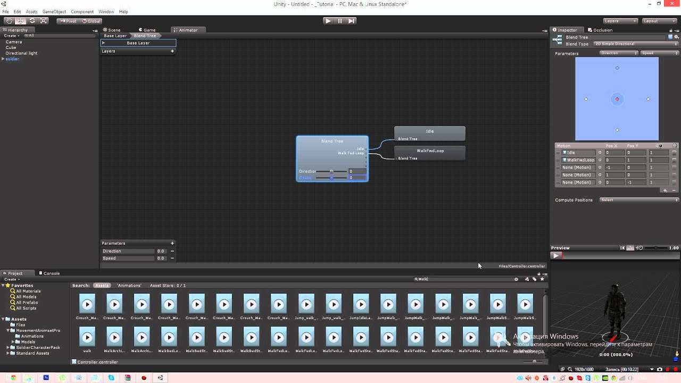This screenshot has height=383, width=681.
Task: Select the Rotate tool in toolbar
Action: coord(32,21)
